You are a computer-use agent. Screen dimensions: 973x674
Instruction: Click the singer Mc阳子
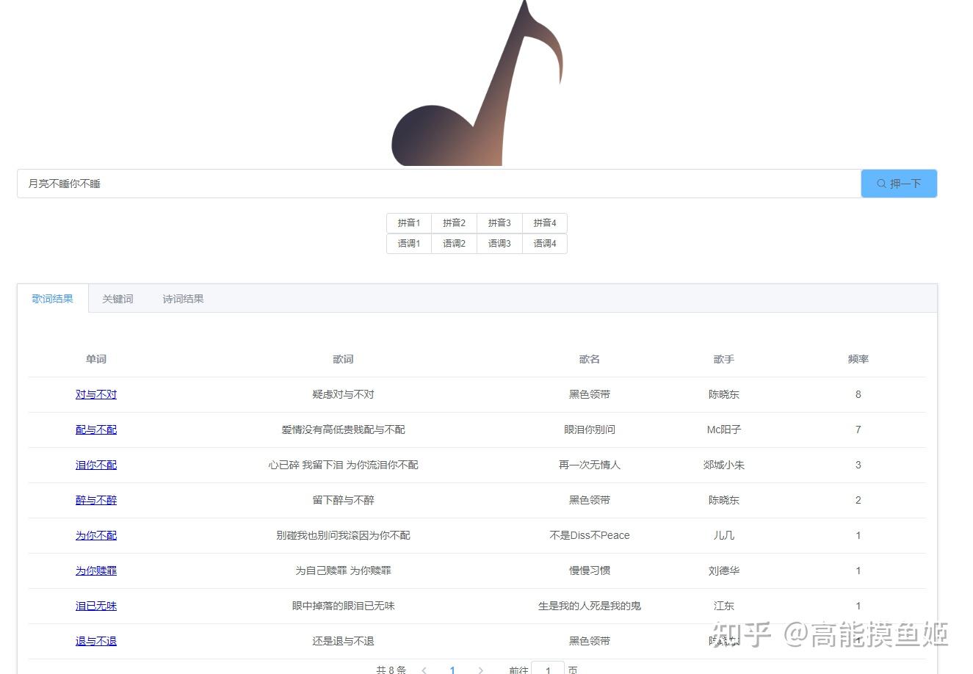click(x=724, y=430)
